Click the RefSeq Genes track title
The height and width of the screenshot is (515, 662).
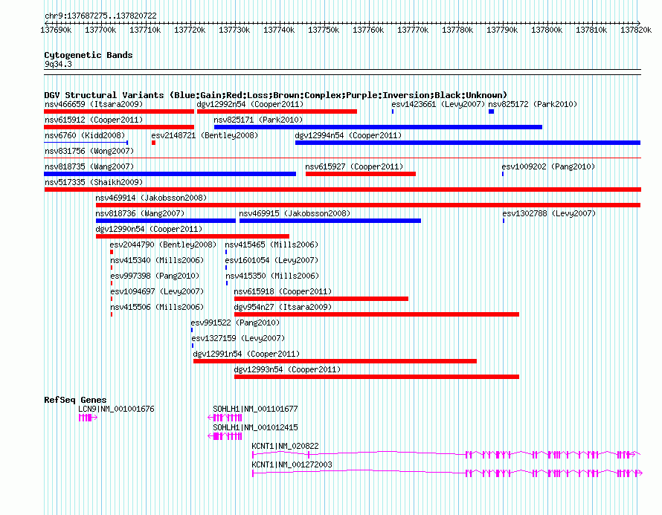point(75,399)
